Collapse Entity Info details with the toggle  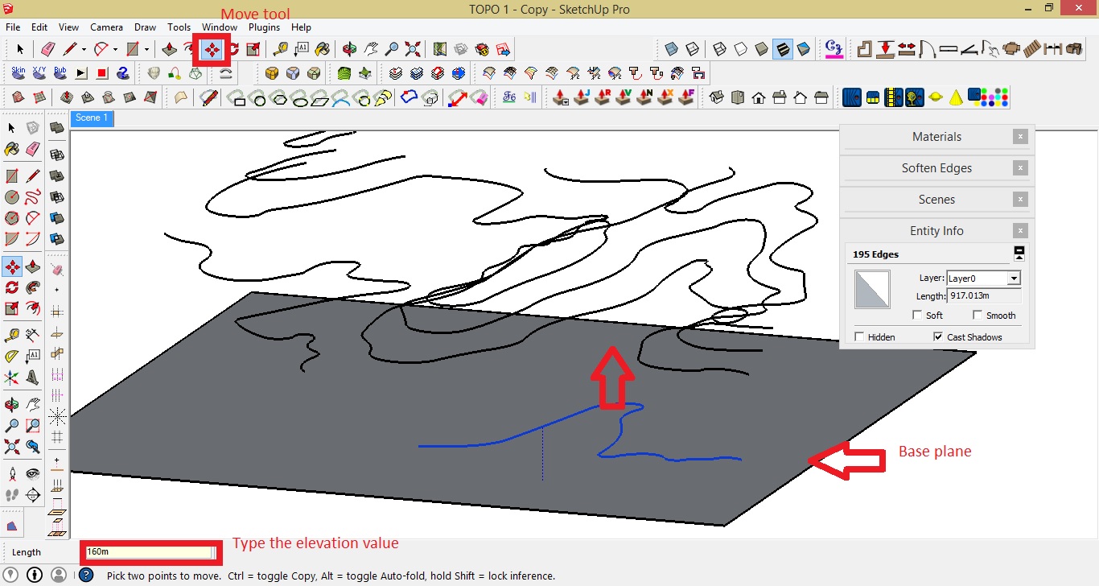1019,253
